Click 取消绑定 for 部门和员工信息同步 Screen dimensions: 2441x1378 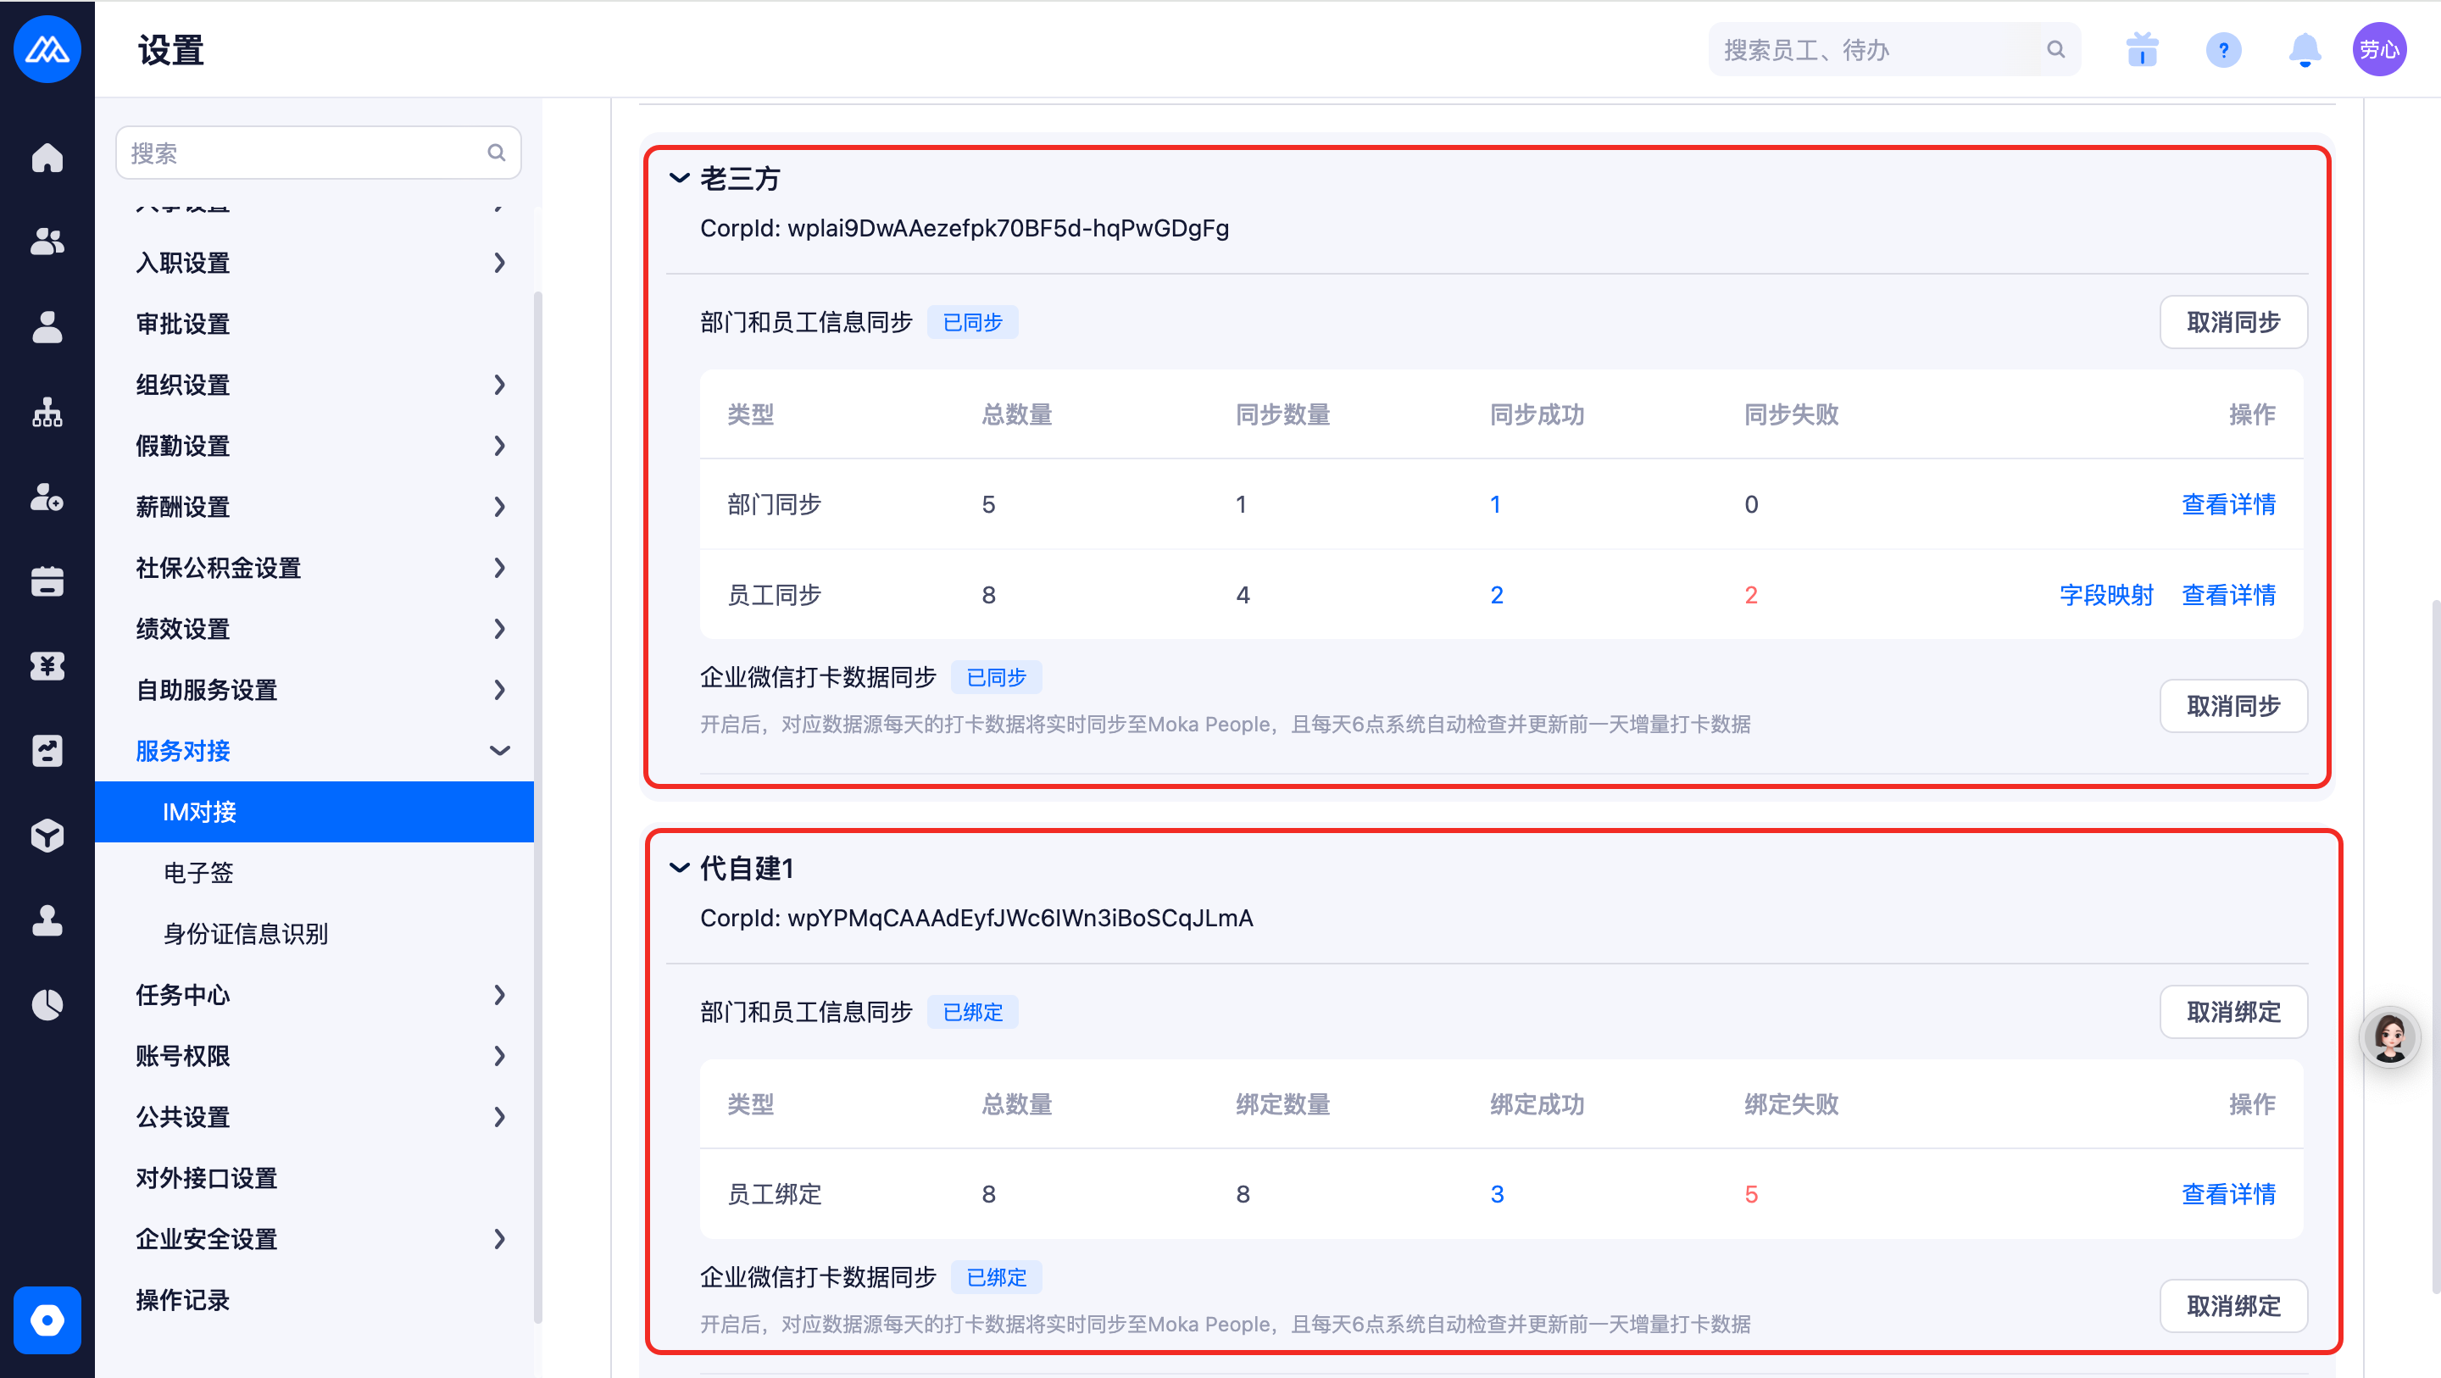(2232, 1012)
